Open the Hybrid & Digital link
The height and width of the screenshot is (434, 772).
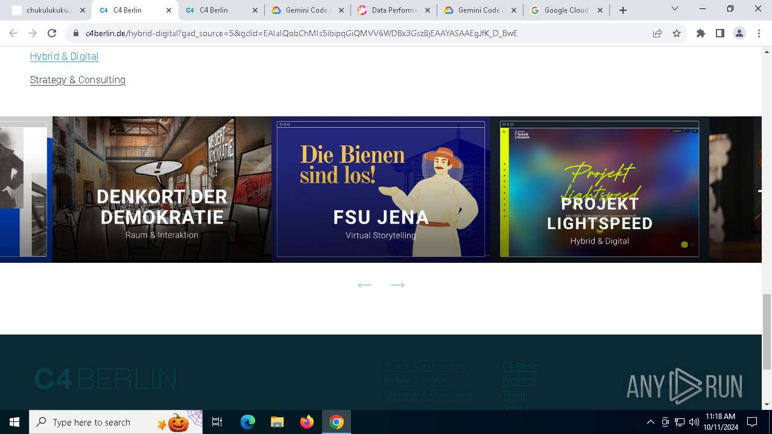coord(64,56)
